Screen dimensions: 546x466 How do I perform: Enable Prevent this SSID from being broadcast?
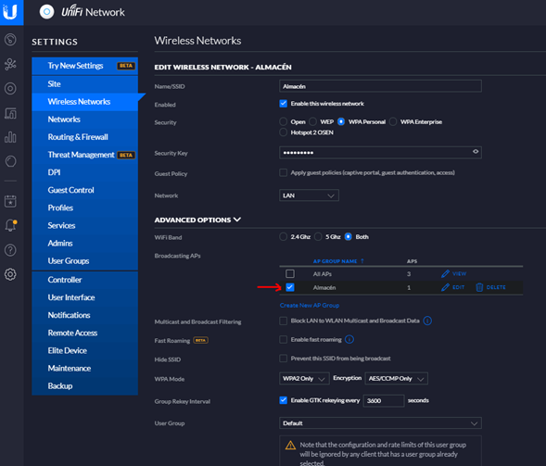[283, 359]
